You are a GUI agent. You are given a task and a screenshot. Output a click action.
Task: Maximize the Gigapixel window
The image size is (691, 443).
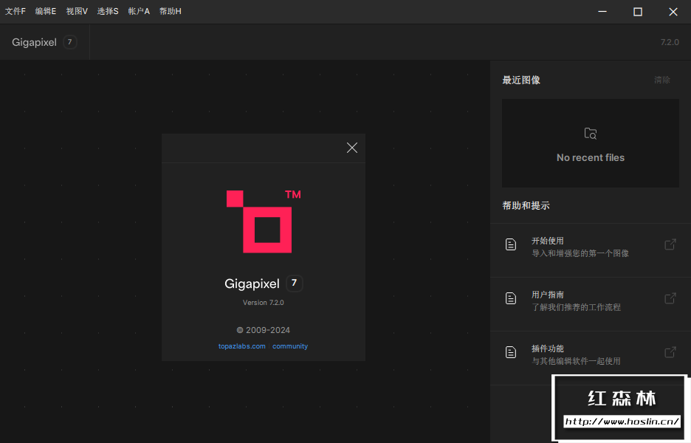tap(638, 12)
